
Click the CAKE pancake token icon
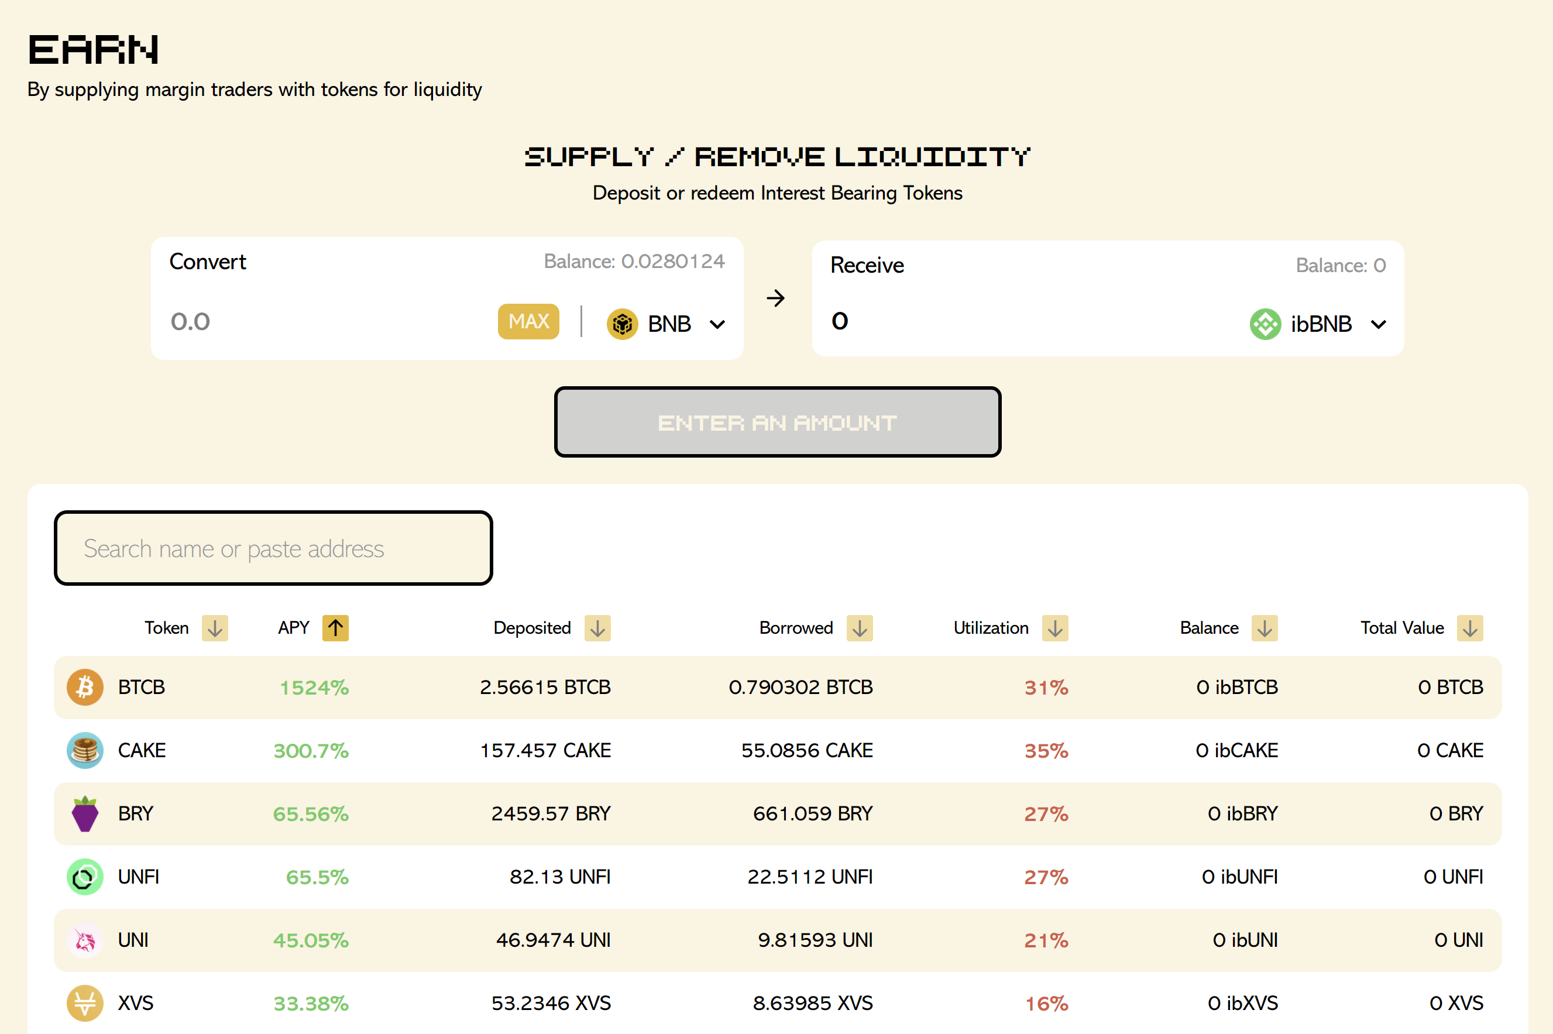click(x=85, y=750)
